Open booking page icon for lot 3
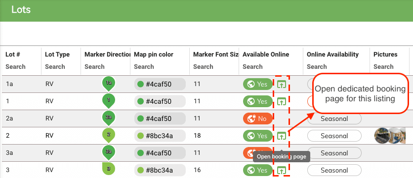 click(x=282, y=171)
